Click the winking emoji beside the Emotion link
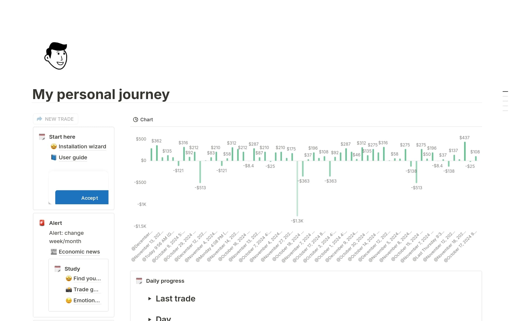Image resolution: width=515 pixels, height=321 pixels. coord(68,300)
